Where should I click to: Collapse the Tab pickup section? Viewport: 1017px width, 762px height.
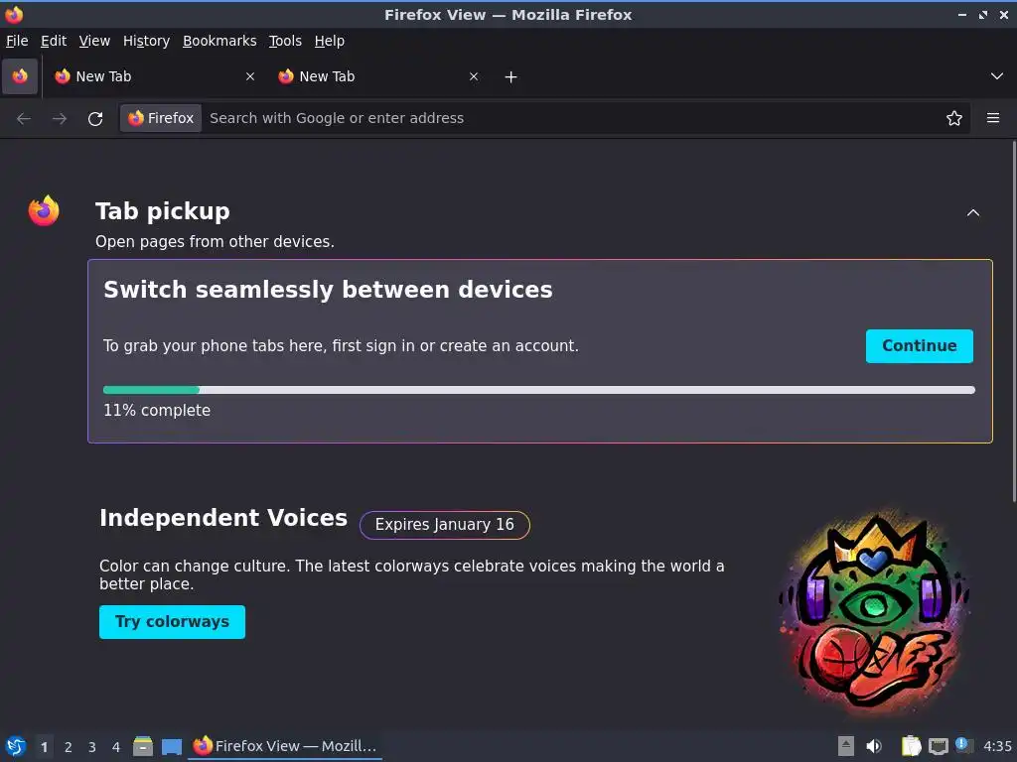[973, 212]
